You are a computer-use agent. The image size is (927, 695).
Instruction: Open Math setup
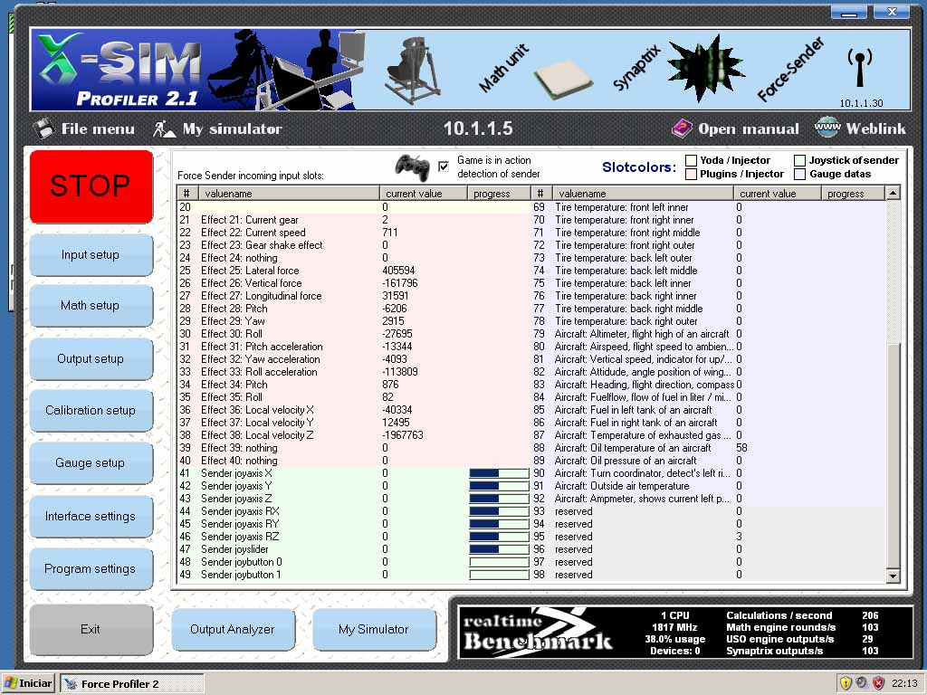91,306
